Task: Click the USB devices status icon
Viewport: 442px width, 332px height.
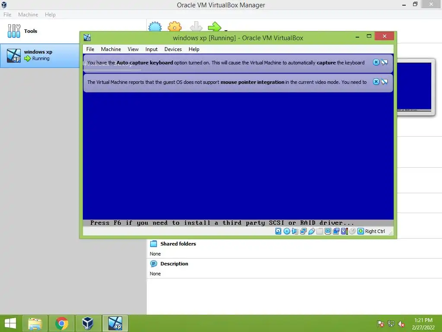Action: [312, 231]
